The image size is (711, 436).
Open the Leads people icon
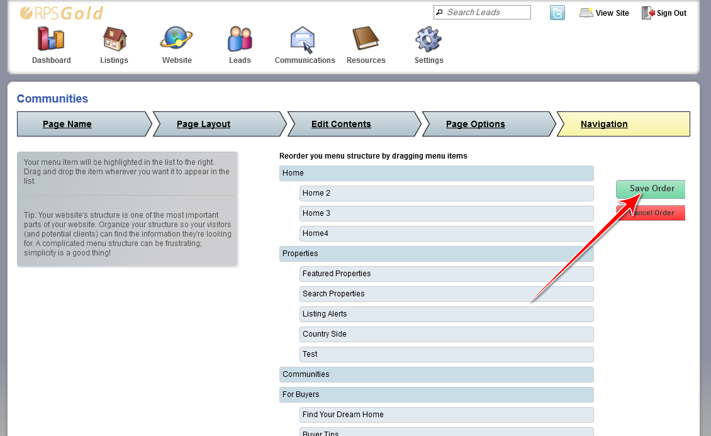point(240,38)
